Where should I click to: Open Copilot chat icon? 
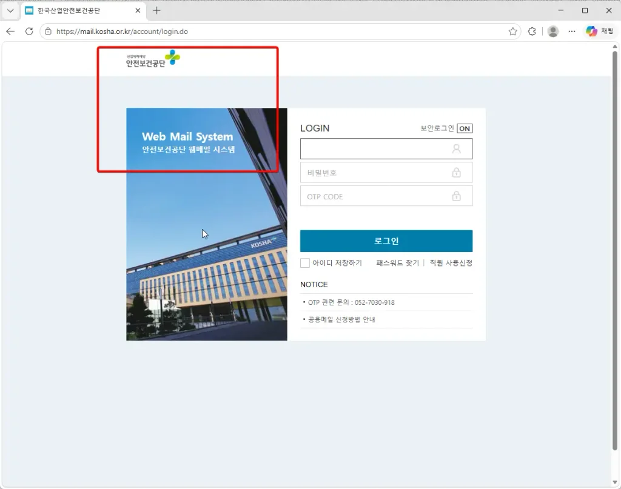[x=592, y=32]
